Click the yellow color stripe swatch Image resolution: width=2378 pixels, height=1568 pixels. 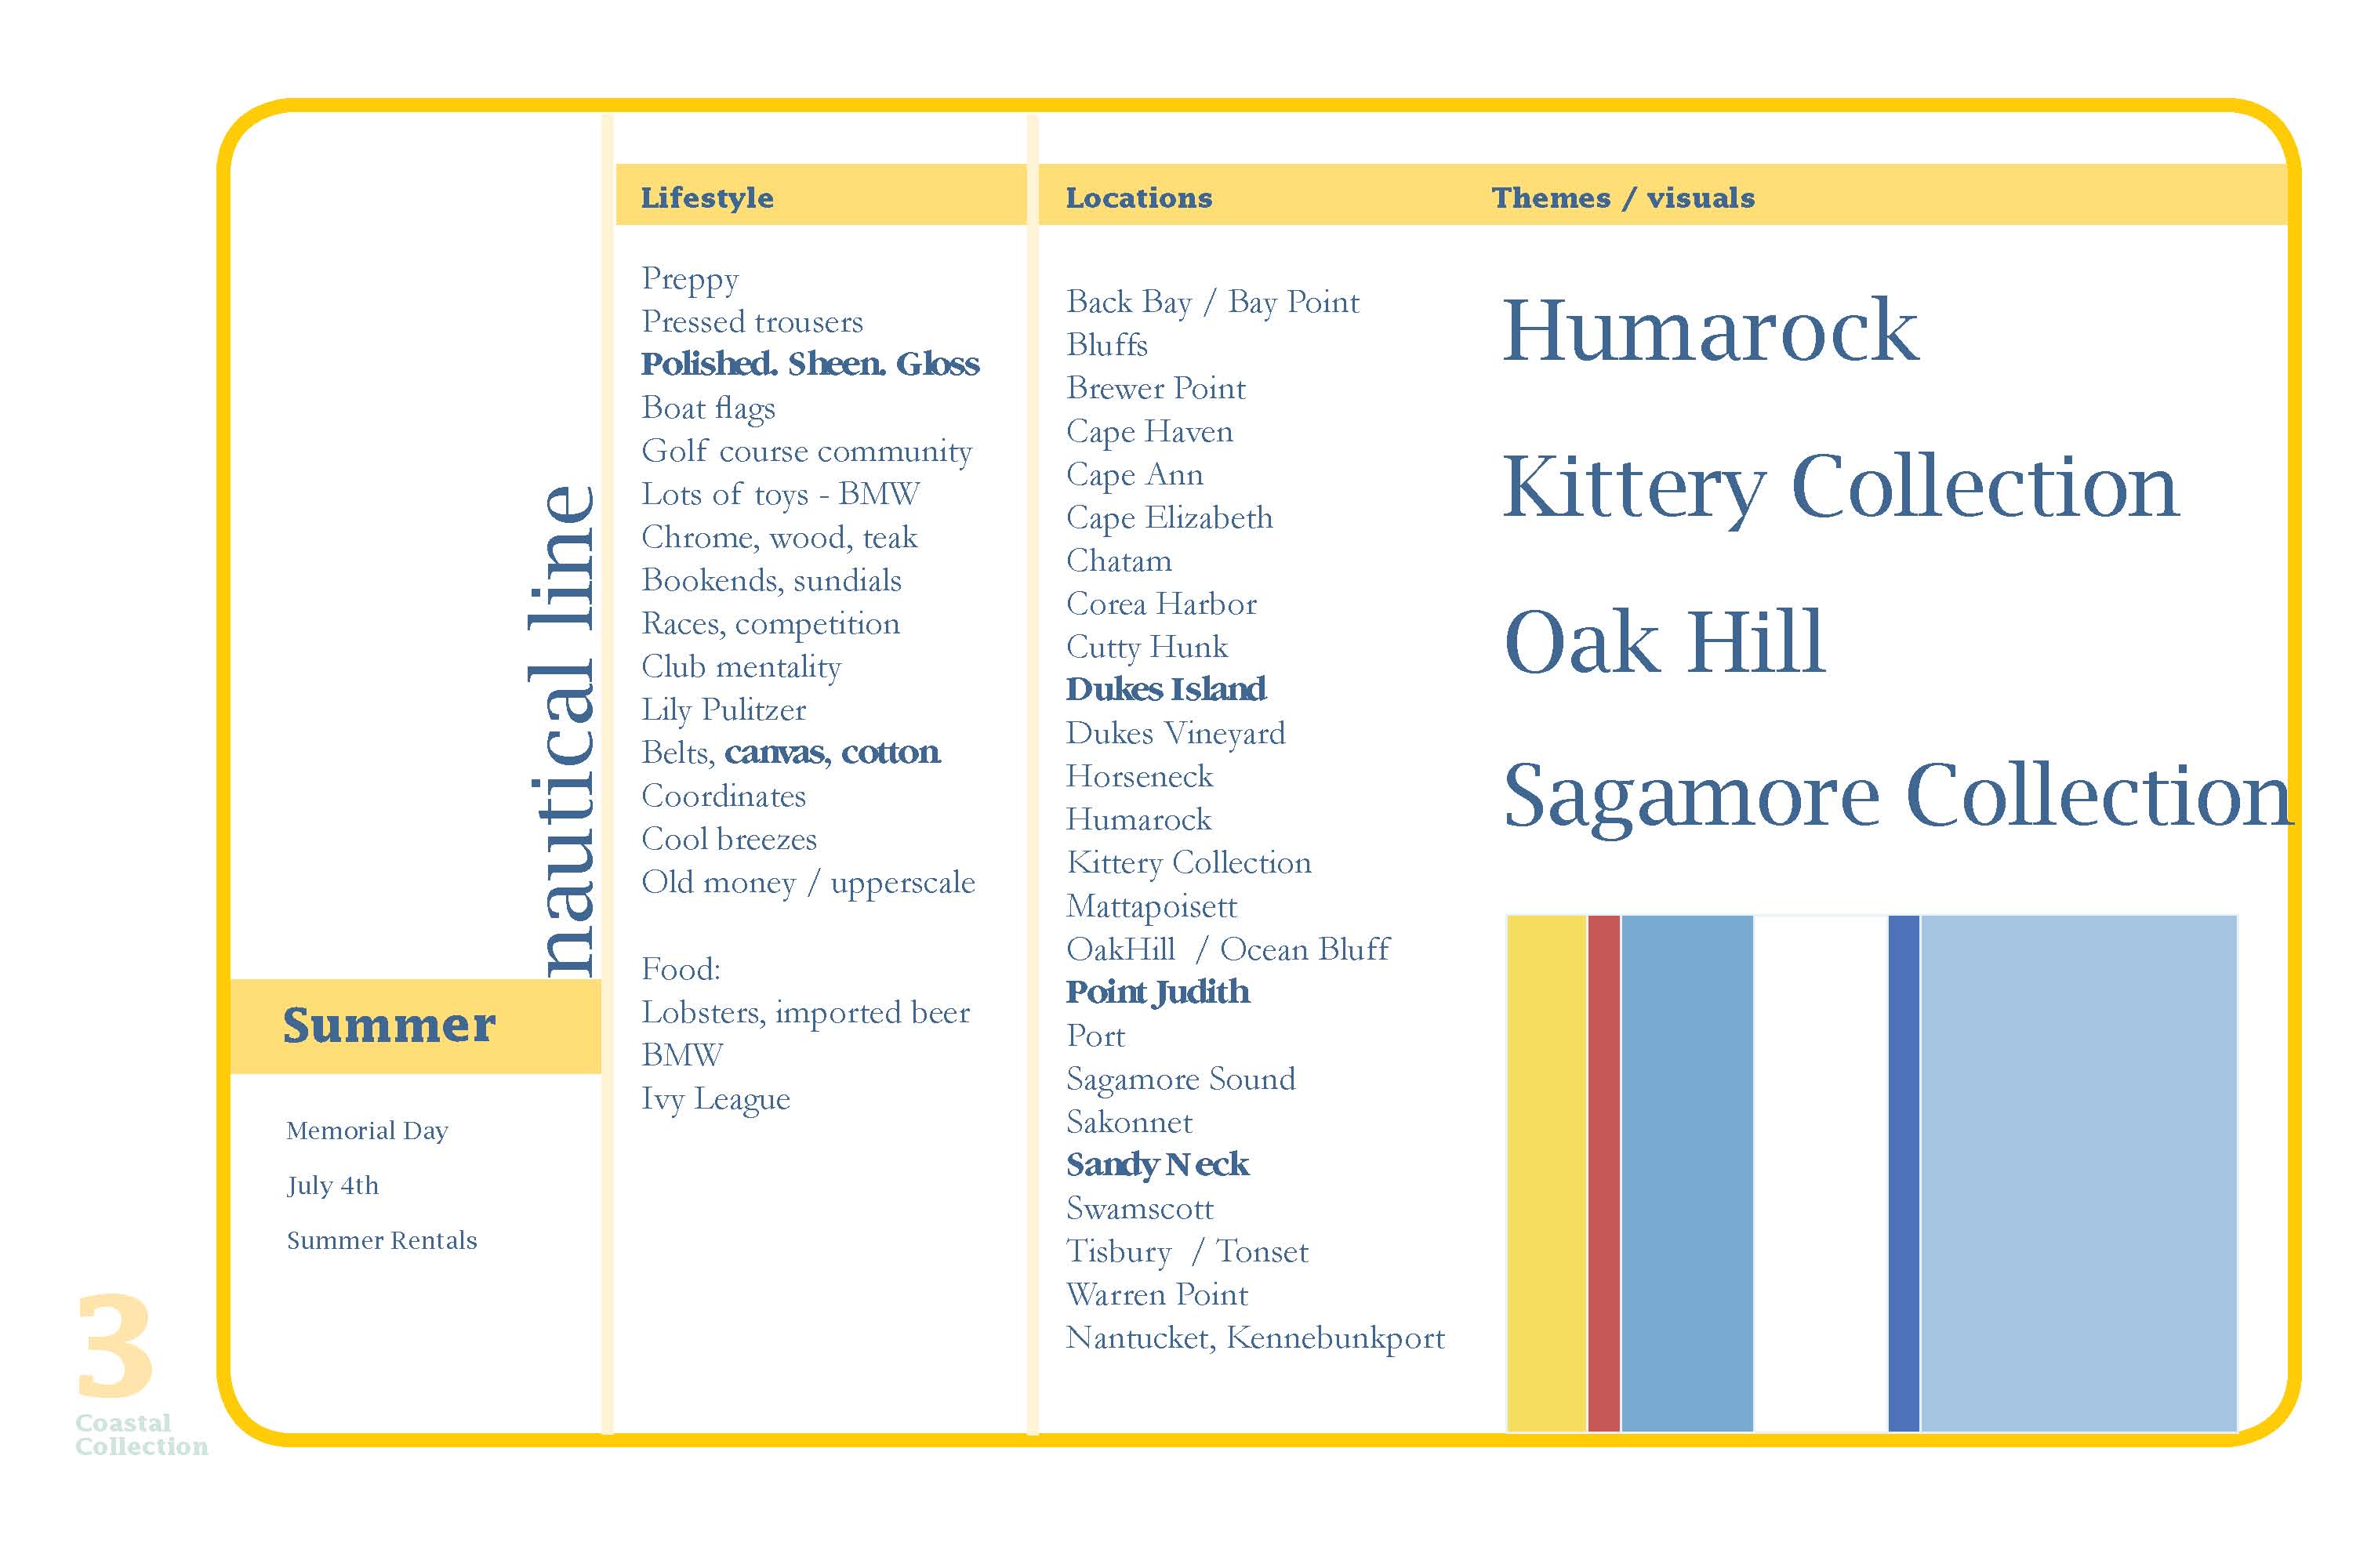pos(1546,1173)
